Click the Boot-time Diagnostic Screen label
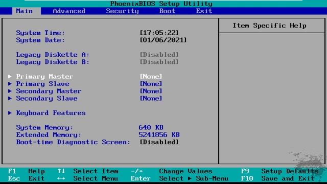This screenshot has width=327, height=184. pyautogui.click(x=73, y=142)
